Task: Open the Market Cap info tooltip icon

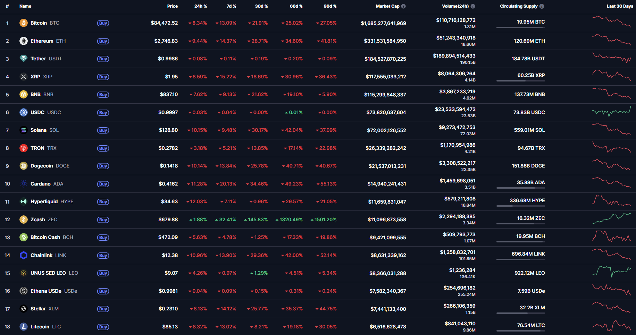Action: (x=403, y=6)
